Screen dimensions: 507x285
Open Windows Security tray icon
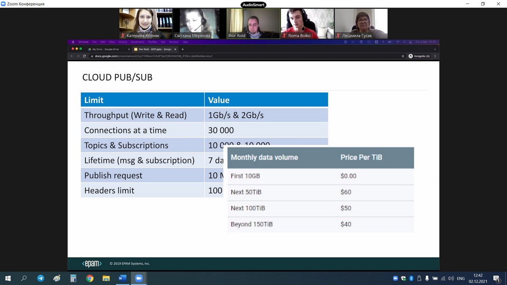click(x=403, y=278)
